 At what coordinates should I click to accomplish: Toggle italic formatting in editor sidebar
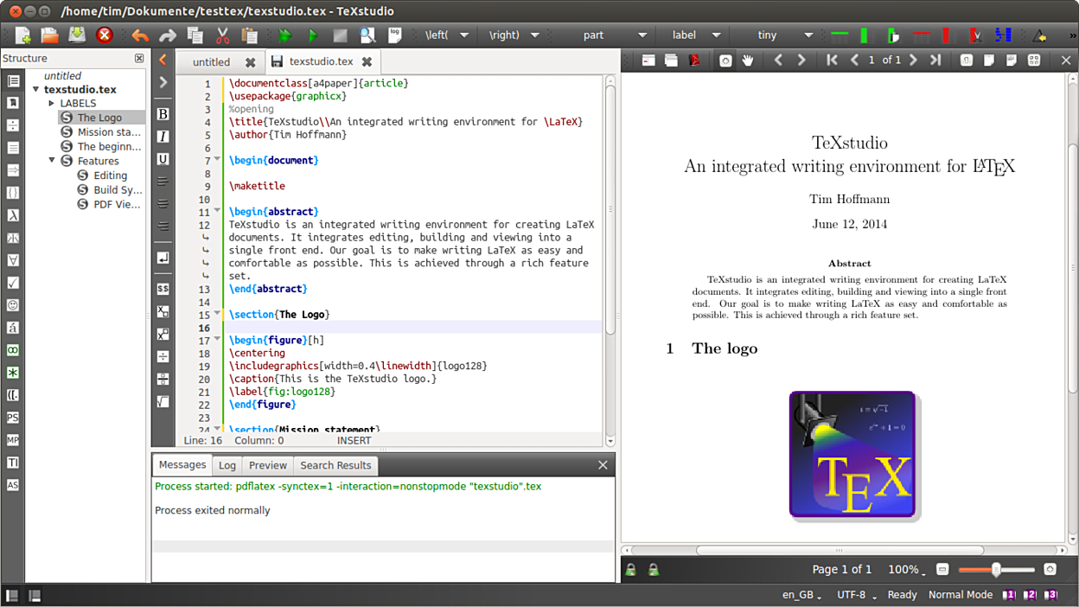pos(163,137)
